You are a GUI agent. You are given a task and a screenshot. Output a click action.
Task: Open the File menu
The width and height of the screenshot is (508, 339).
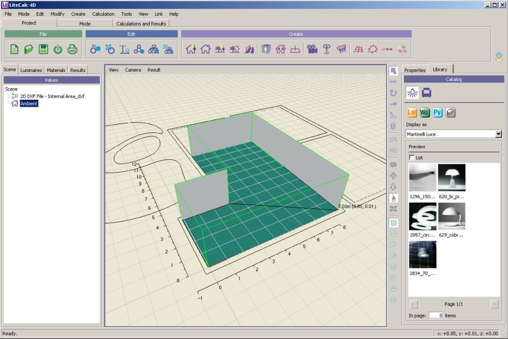coord(8,14)
